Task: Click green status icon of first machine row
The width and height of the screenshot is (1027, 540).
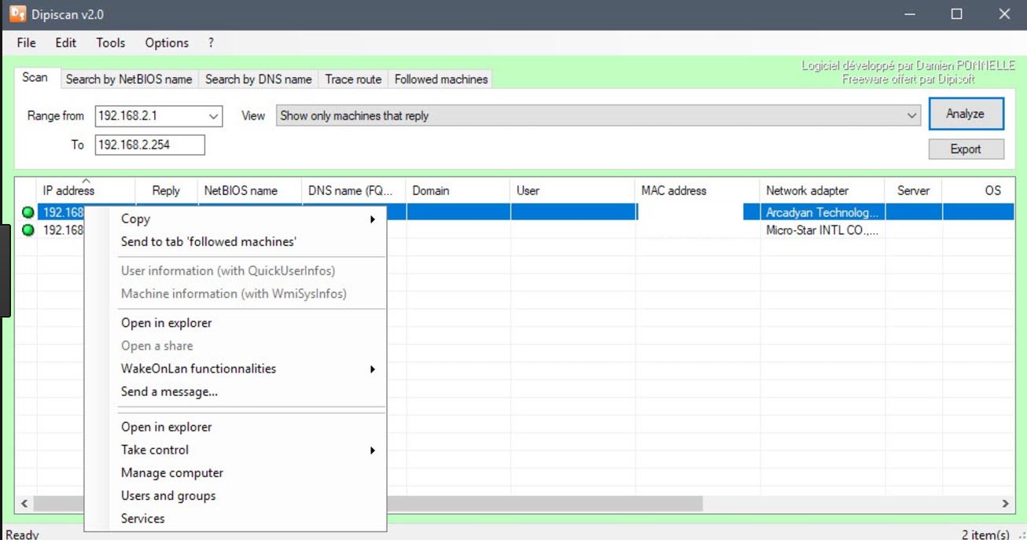Action: 28,212
